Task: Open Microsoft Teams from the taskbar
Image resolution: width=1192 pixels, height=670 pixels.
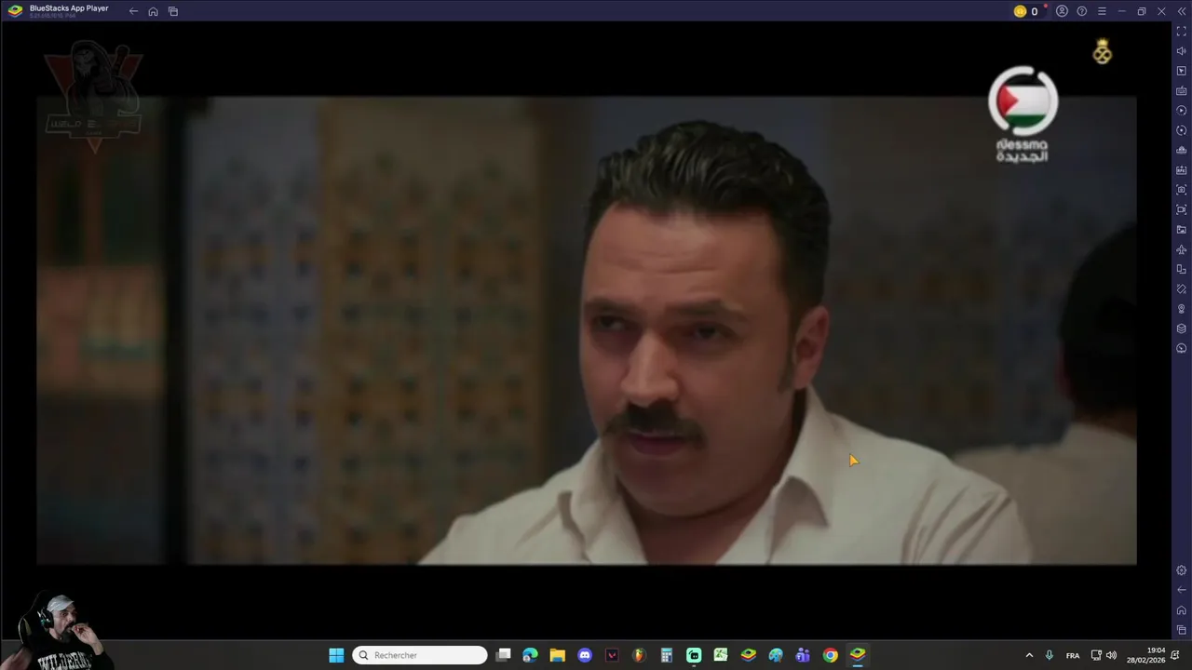Action: (x=803, y=655)
